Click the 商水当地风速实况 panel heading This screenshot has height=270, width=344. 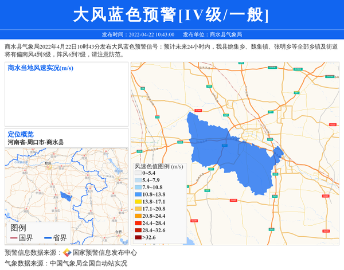40,68
